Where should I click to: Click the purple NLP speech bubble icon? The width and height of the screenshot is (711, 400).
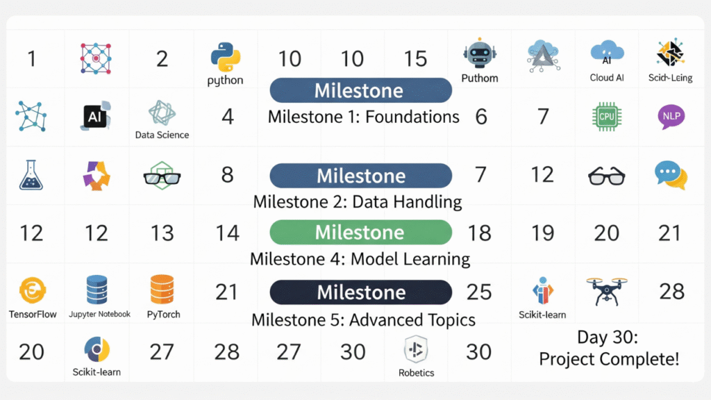click(x=671, y=117)
